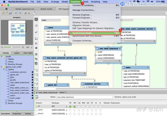This screenshot has height=116, width=167.
Task: Enable NN checkbox for name column
Action: pyautogui.click(x=75, y=110)
